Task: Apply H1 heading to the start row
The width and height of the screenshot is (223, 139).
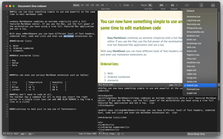Action: tap(82, 5)
